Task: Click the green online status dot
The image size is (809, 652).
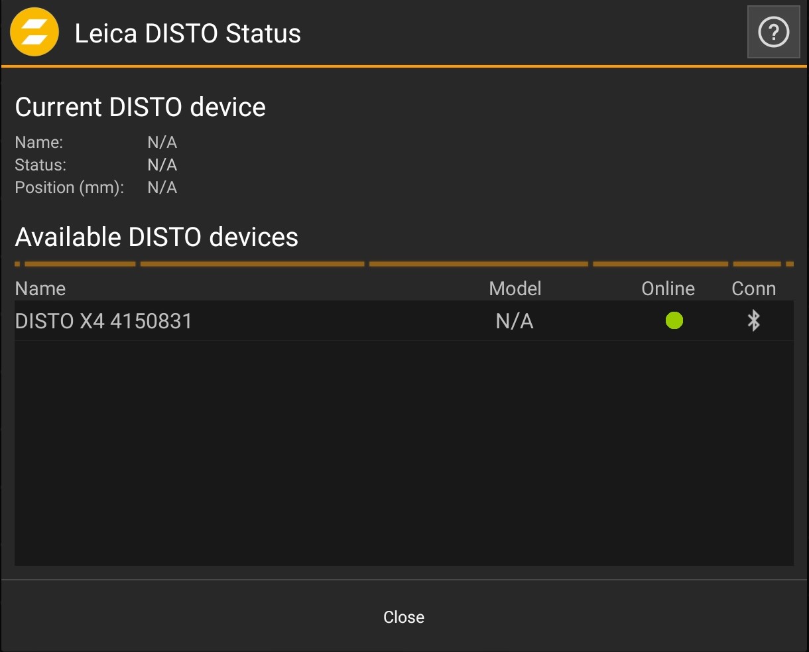Action: point(674,321)
